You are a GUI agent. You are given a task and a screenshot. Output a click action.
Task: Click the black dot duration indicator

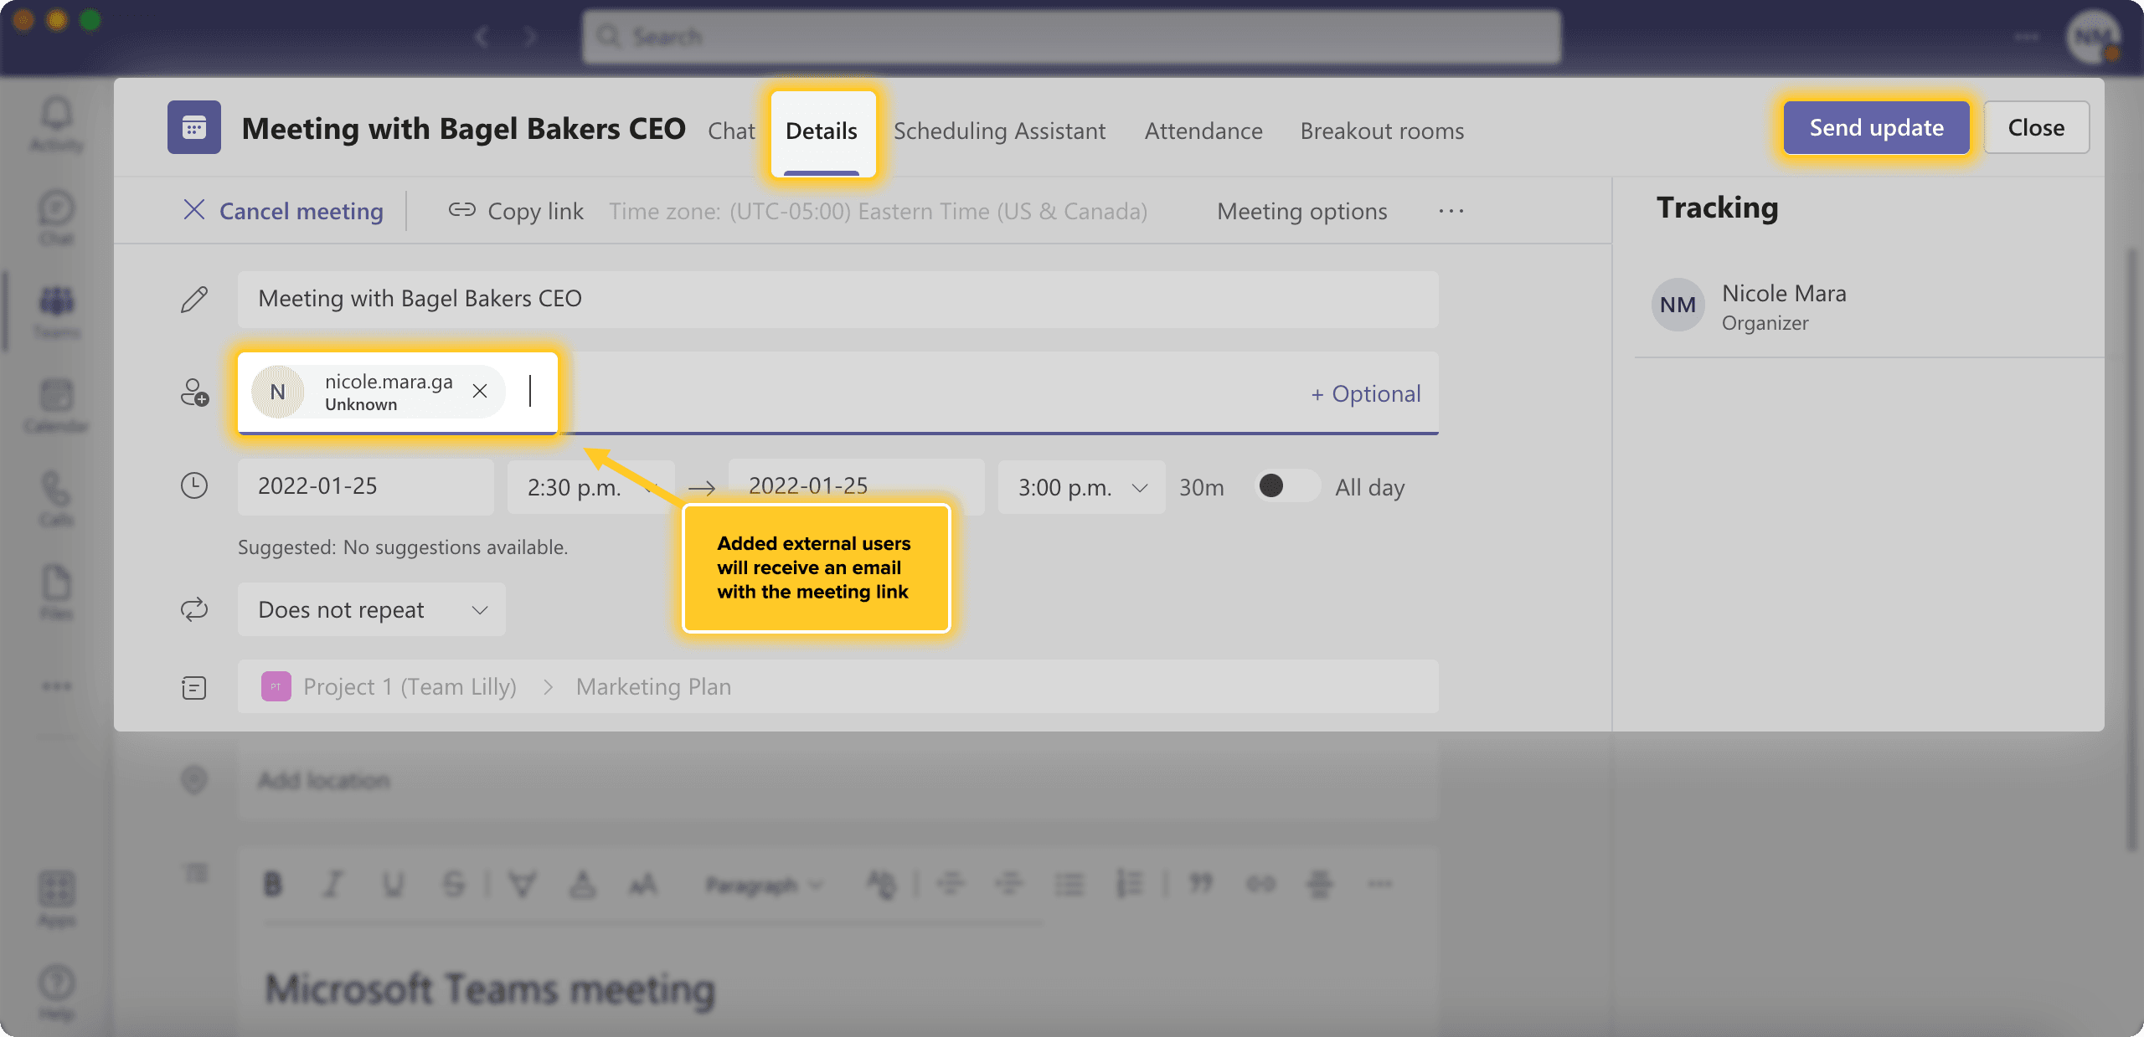tap(1273, 485)
